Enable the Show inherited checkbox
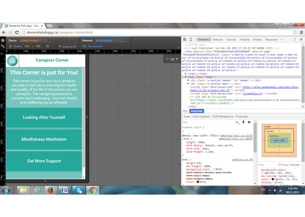The width and height of the screenshot is (305, 217). (280, 164)
